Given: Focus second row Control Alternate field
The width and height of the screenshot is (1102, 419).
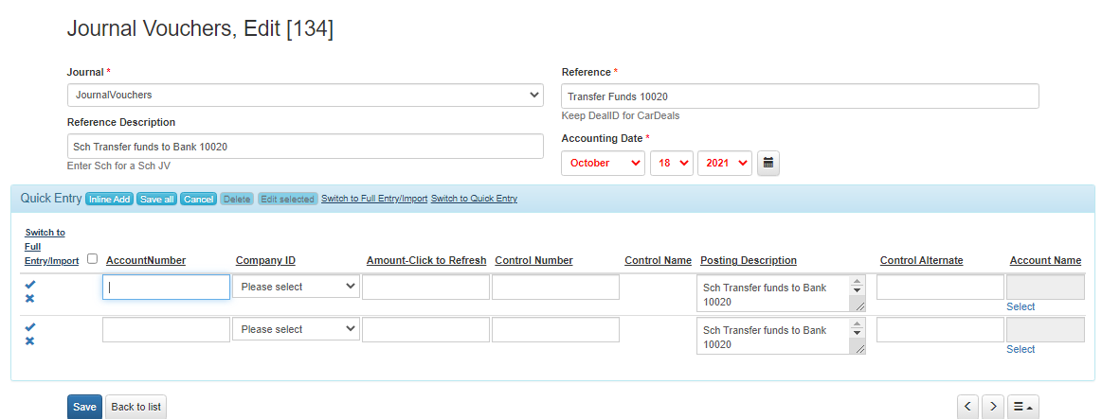Looking at the screenshot, I should click(940, 329).
